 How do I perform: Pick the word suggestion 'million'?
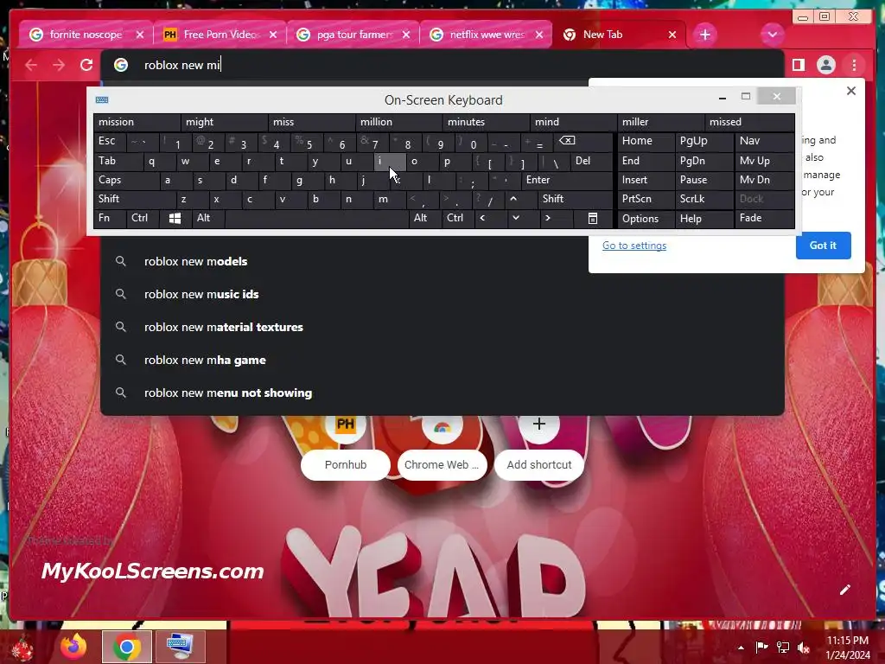(x=398, y=122)
